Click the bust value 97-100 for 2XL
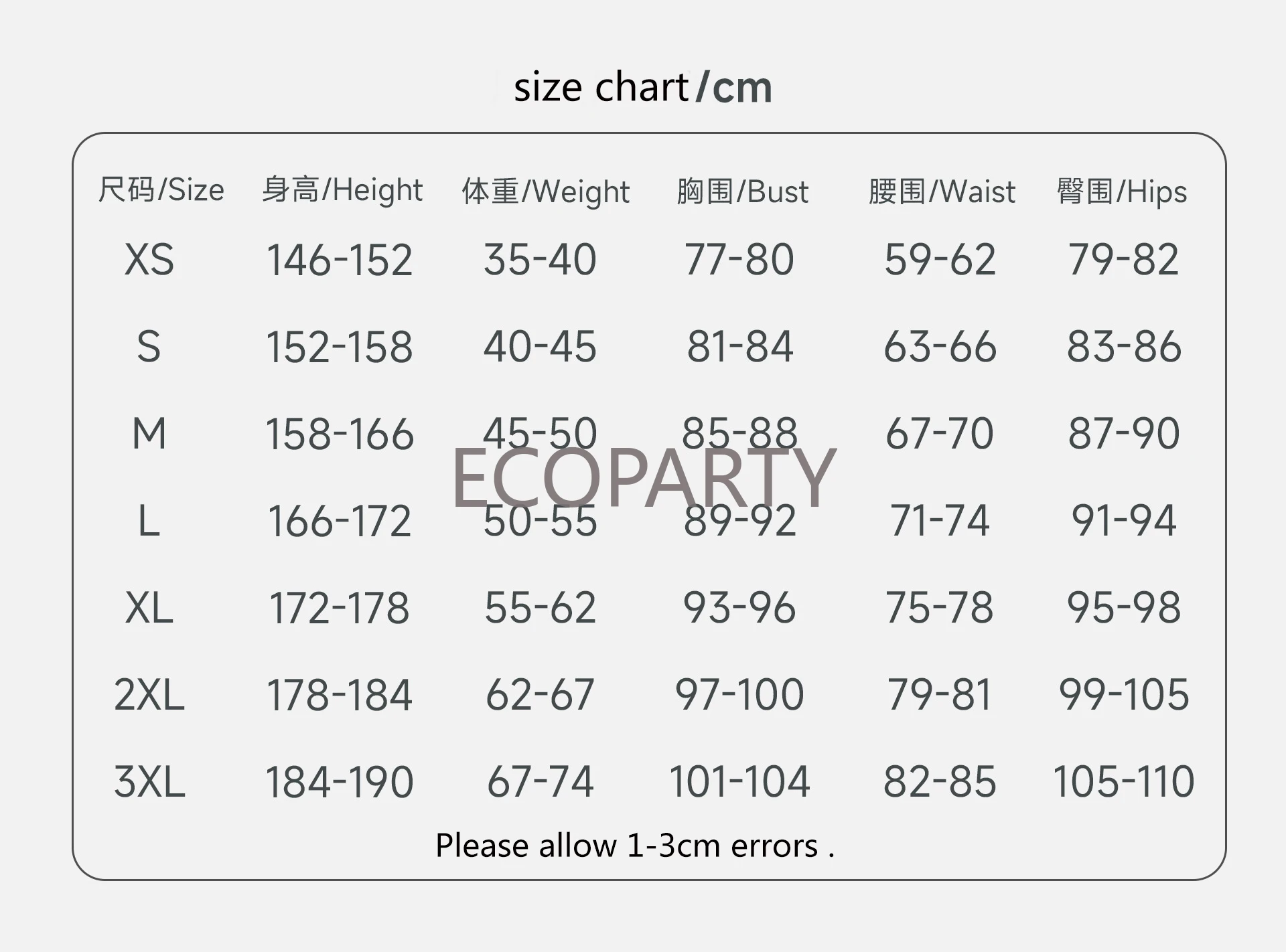1286x952 pixels. click(739, 694)
